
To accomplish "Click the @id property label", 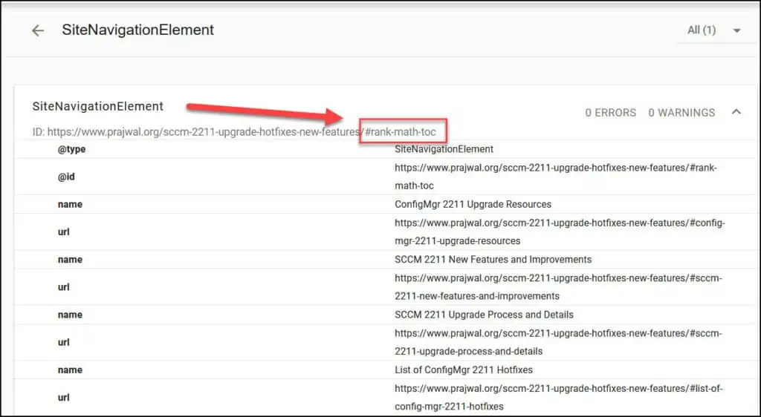I will point(66,177).
